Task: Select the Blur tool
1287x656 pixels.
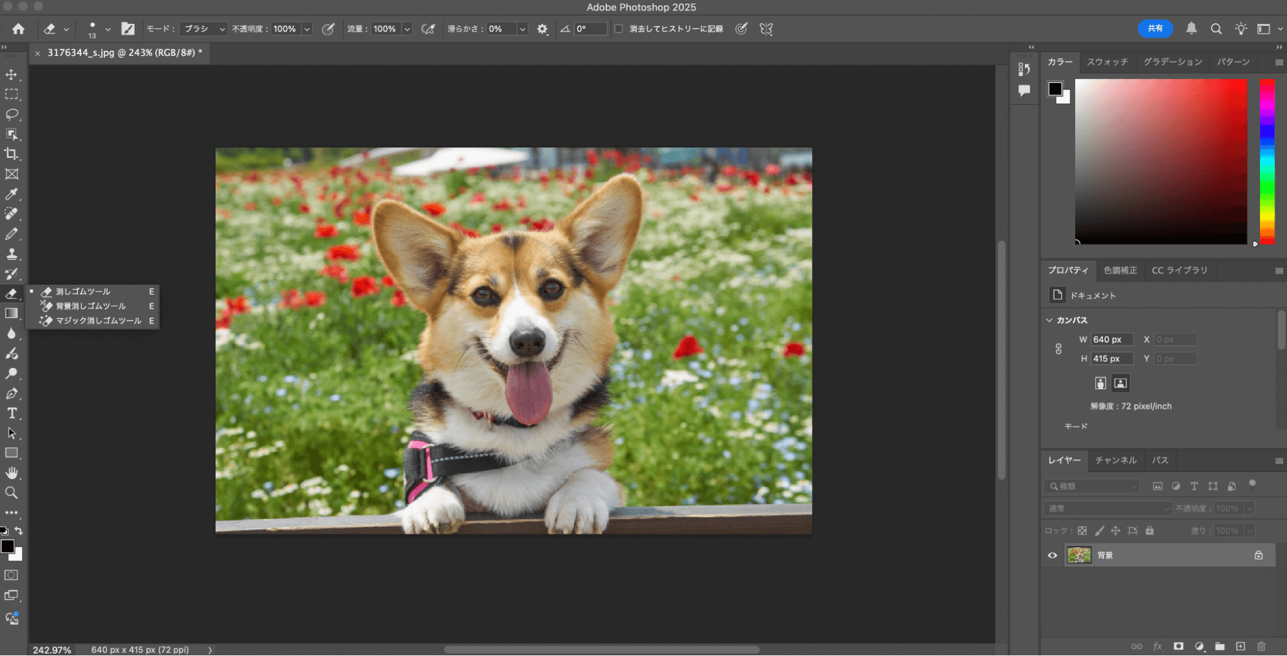Action: pos(12,334)
